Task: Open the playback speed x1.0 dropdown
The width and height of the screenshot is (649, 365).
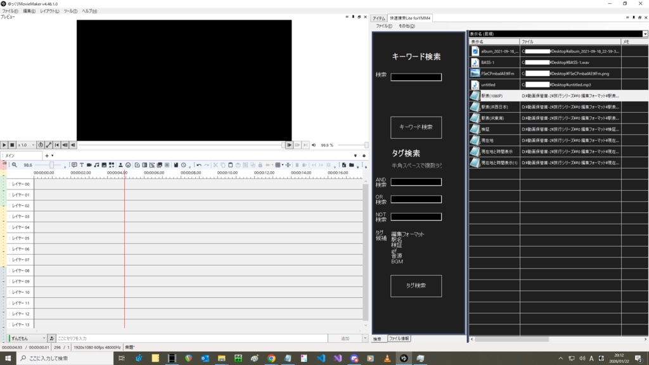Action: coord(27,144)
